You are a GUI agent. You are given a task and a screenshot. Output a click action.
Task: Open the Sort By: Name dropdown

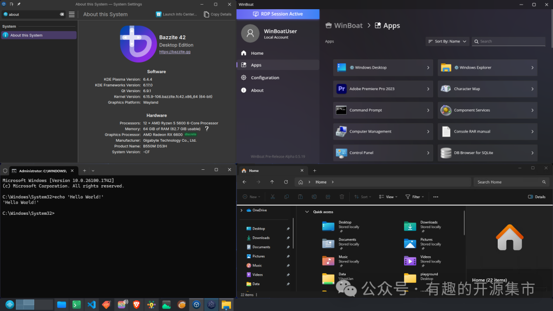pos(447,41)
